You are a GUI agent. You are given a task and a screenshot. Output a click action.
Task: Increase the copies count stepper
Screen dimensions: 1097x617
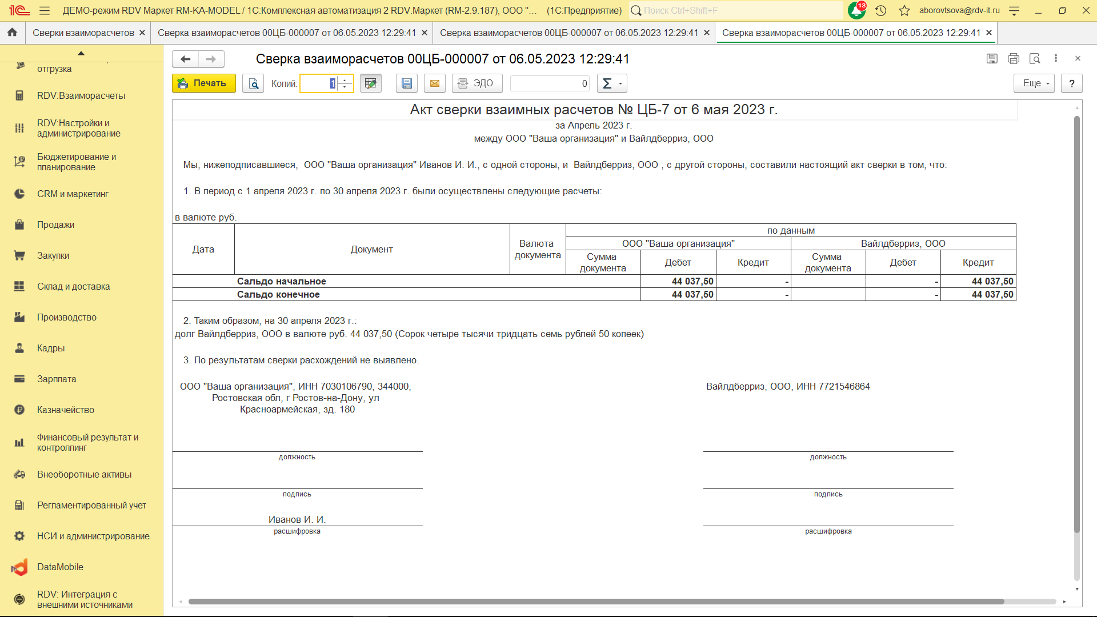(x=345, y=80)
